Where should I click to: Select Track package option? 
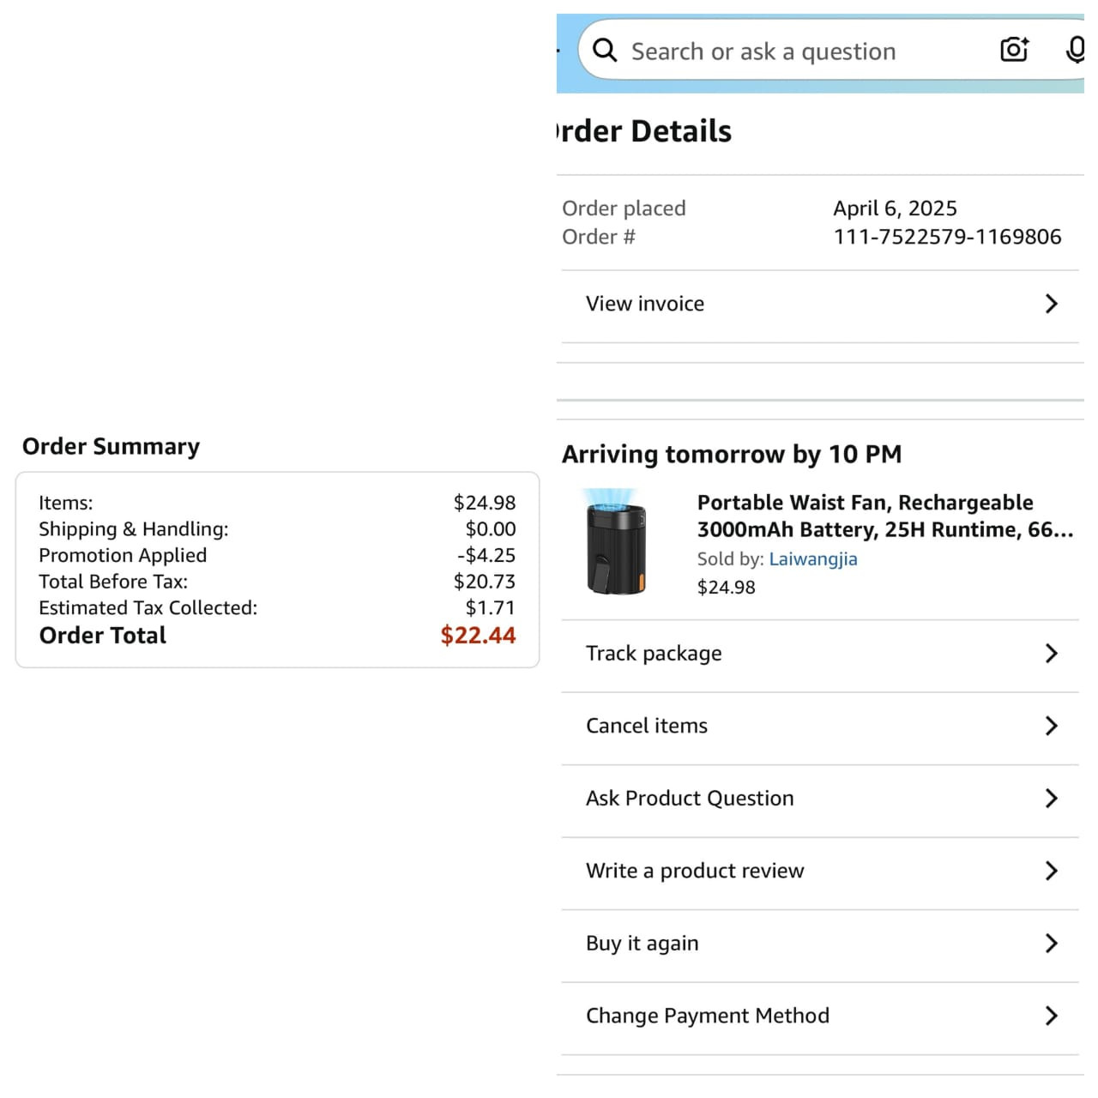point(654,654)
